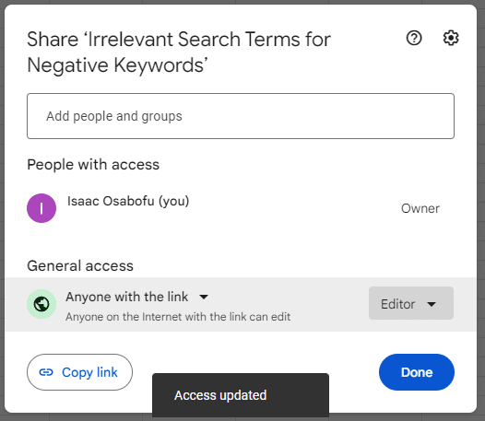
Task: Click the Add people and groups field
Action: click(x=241, y=116)
